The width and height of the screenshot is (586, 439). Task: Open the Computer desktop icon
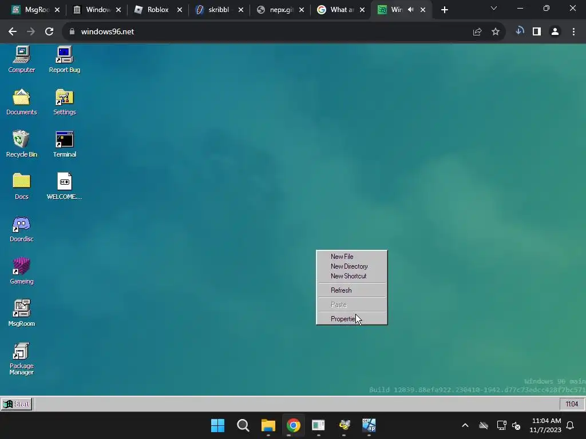tap(22, 59)
